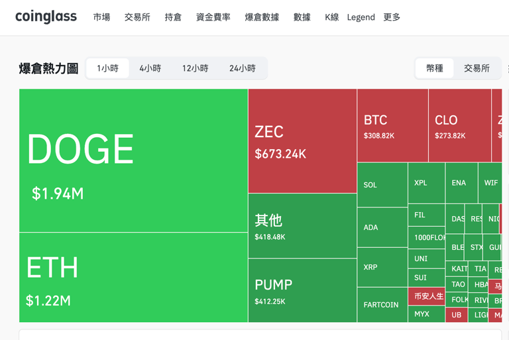Select the 1小時 timeframe

pyautogui.click(x=107, y=68)
